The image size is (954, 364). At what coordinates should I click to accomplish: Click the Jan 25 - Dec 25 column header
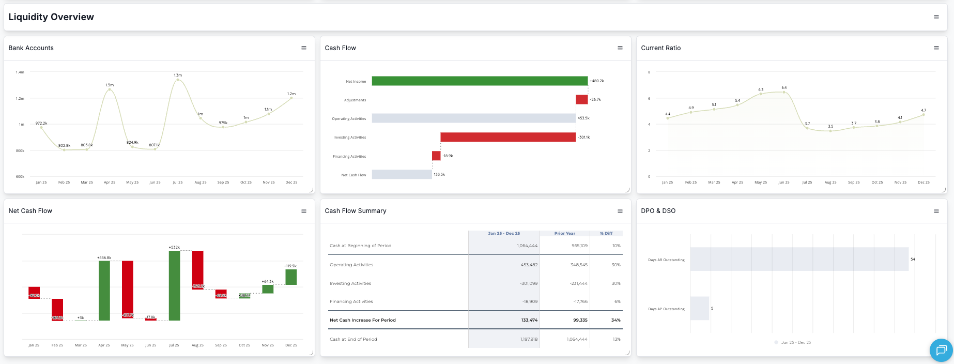[504, 233]
